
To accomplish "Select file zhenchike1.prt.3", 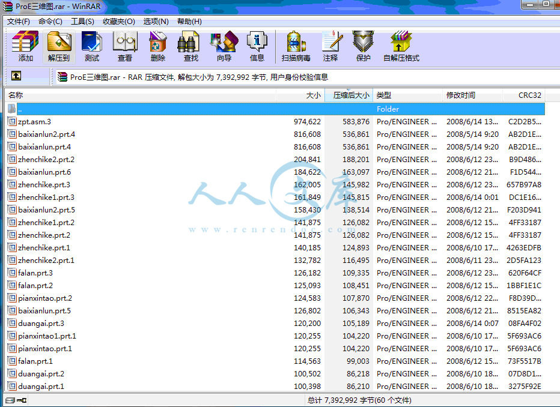I will point(275,197).
